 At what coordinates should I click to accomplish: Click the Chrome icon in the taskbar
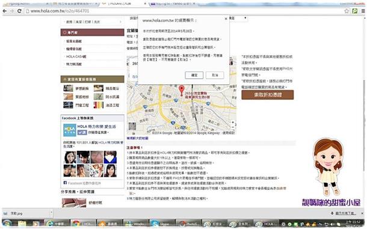click(x=82, y=224)
